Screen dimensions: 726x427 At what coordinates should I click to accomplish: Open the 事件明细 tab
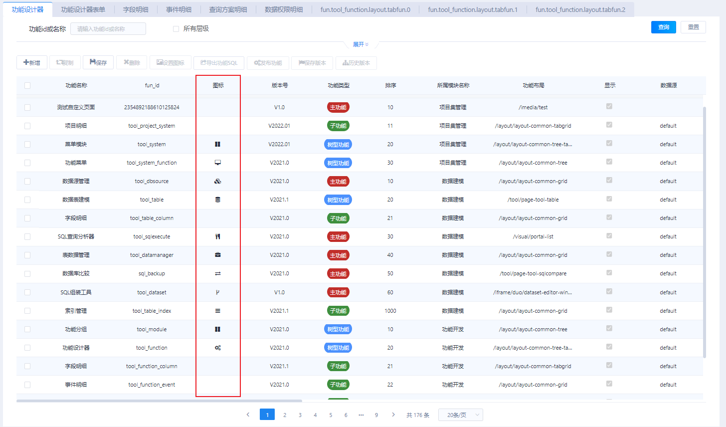tap(179, 9)
